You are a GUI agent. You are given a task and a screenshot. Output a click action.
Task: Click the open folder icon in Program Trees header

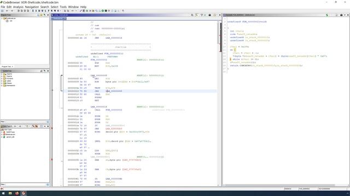pyautogui.click(x=42, y=15)
